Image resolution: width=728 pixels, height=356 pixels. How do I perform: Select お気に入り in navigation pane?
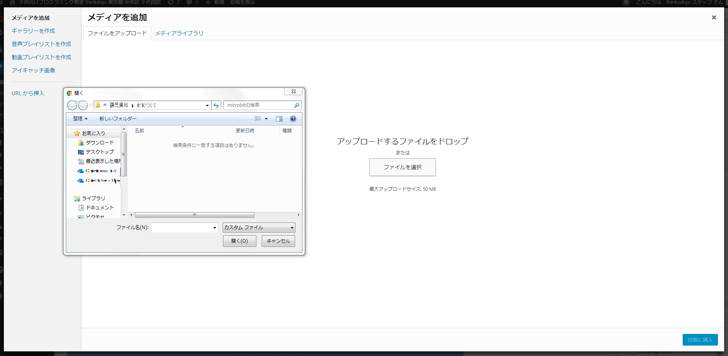point(93,133)
